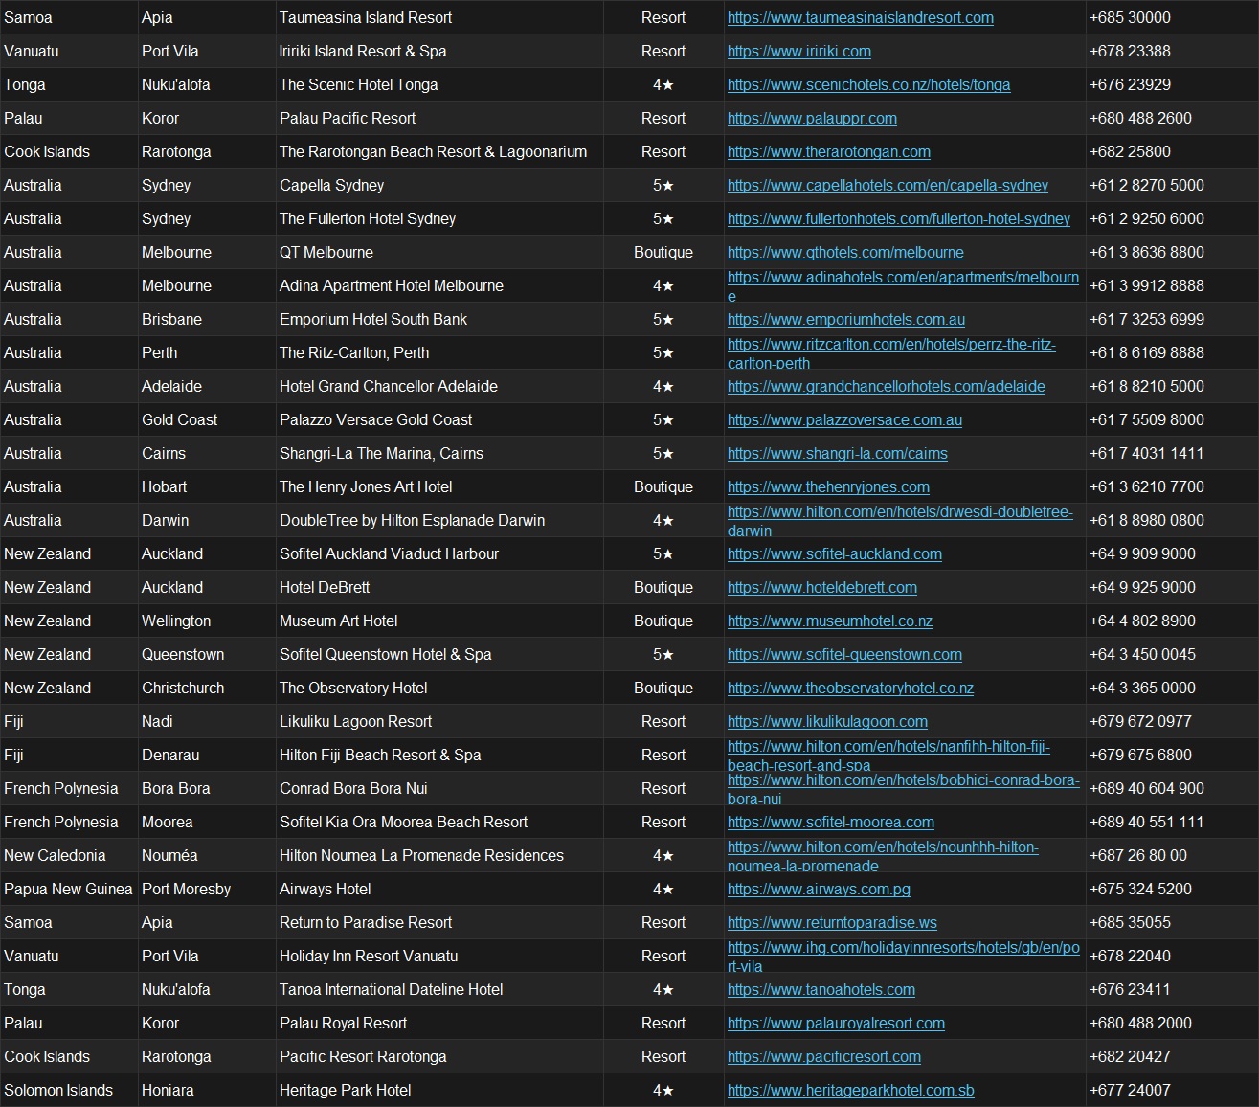
Task: Select the QT Melbourne hotel name cell
Action: click(x=439, y=252)
